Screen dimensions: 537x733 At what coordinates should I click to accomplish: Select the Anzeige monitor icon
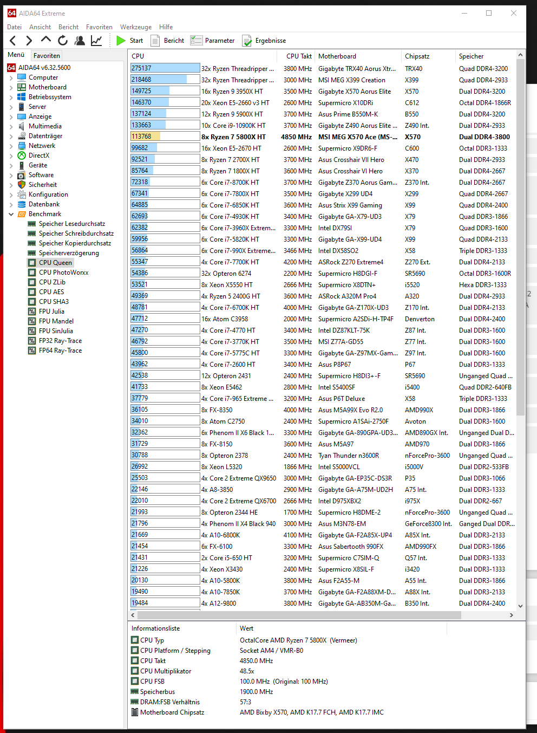22,116
